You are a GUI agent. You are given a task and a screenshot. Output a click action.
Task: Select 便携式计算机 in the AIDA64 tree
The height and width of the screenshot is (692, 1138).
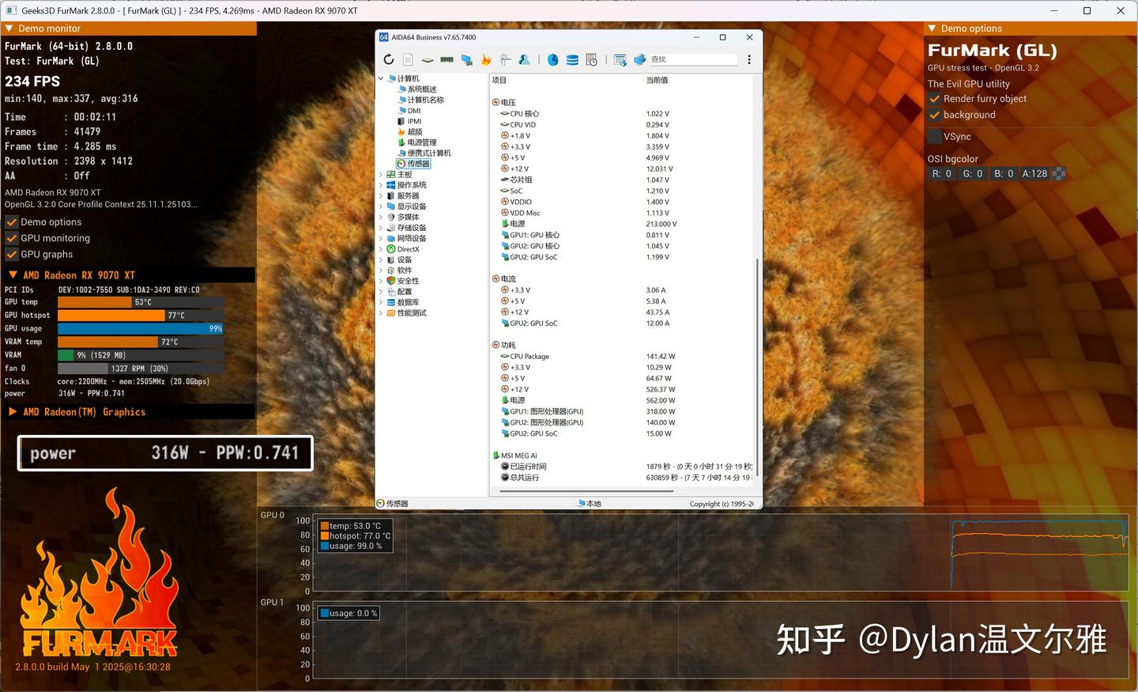[429, 153]
